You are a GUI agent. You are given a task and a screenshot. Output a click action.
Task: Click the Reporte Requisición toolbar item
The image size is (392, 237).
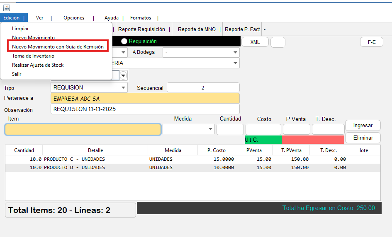pos(141,29)
